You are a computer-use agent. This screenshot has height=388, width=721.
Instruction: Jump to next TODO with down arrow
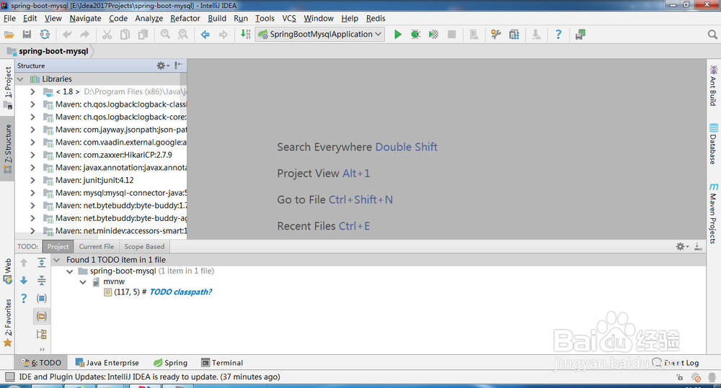24,281
